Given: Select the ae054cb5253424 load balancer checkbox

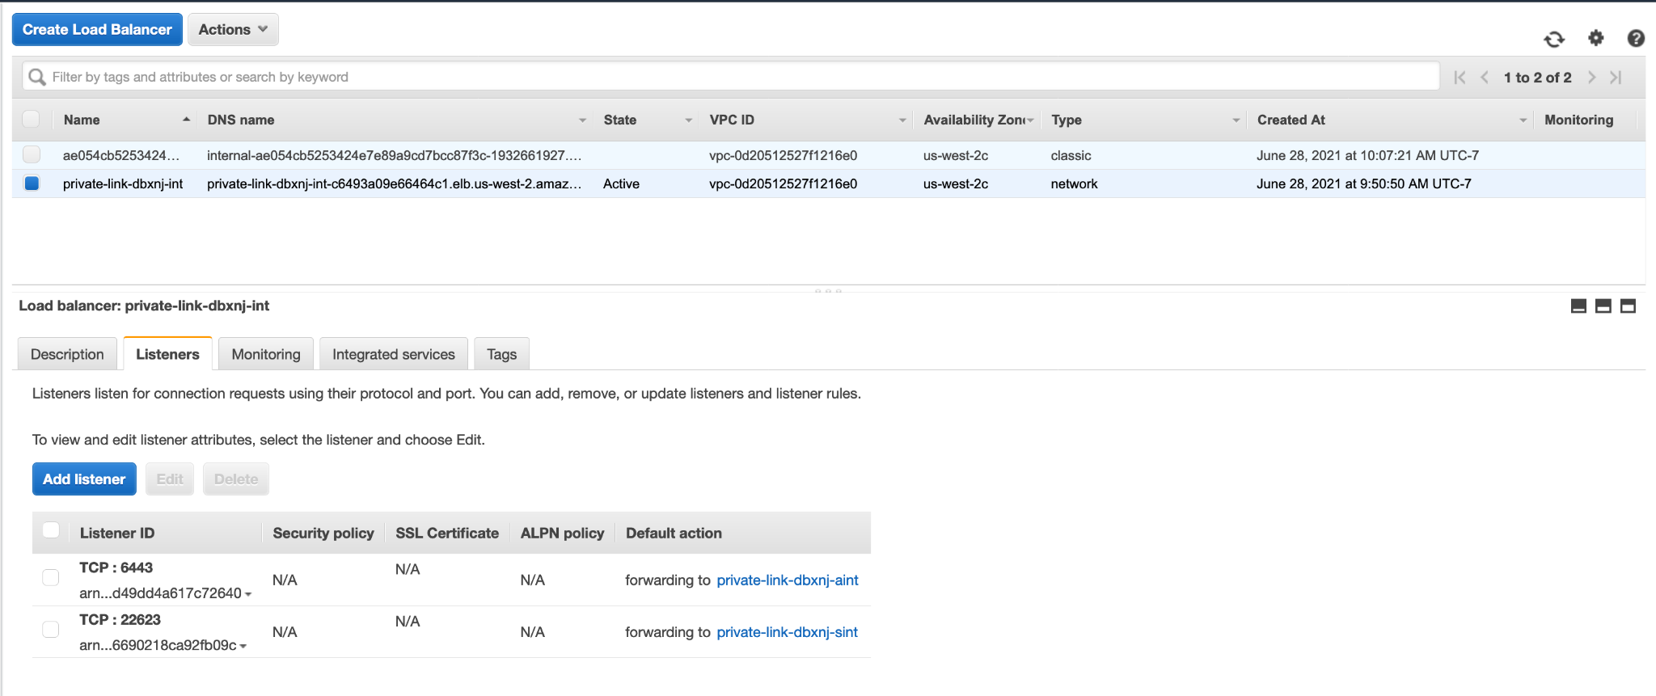Looking at the screenshot, I should pyautogui.click(x=32, y=154).
